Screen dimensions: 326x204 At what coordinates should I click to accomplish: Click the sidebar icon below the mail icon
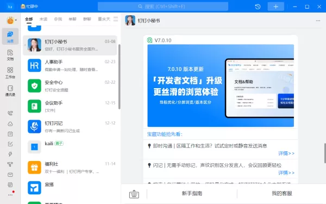(10, 184)
